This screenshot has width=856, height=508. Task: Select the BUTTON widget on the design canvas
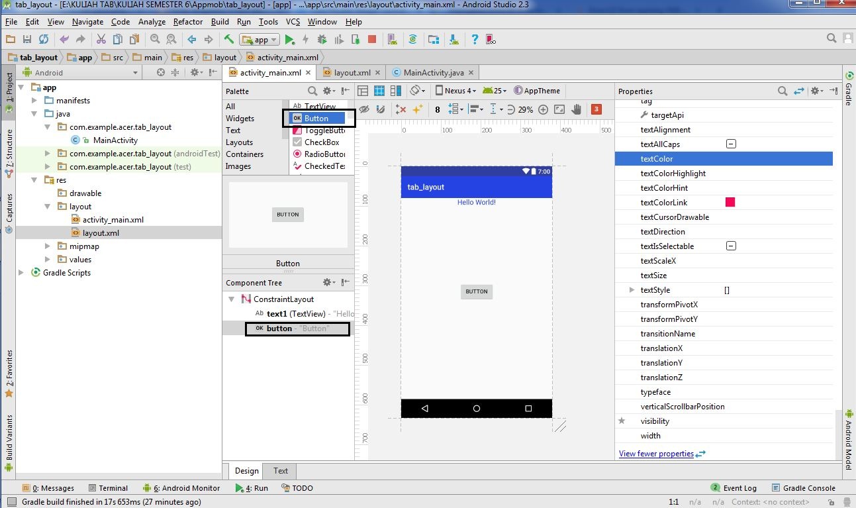477,291
